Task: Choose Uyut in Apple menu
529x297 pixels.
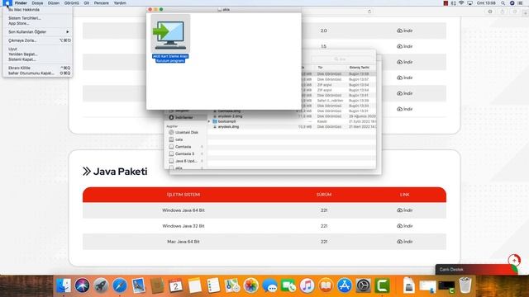Action: pos(38,49)
